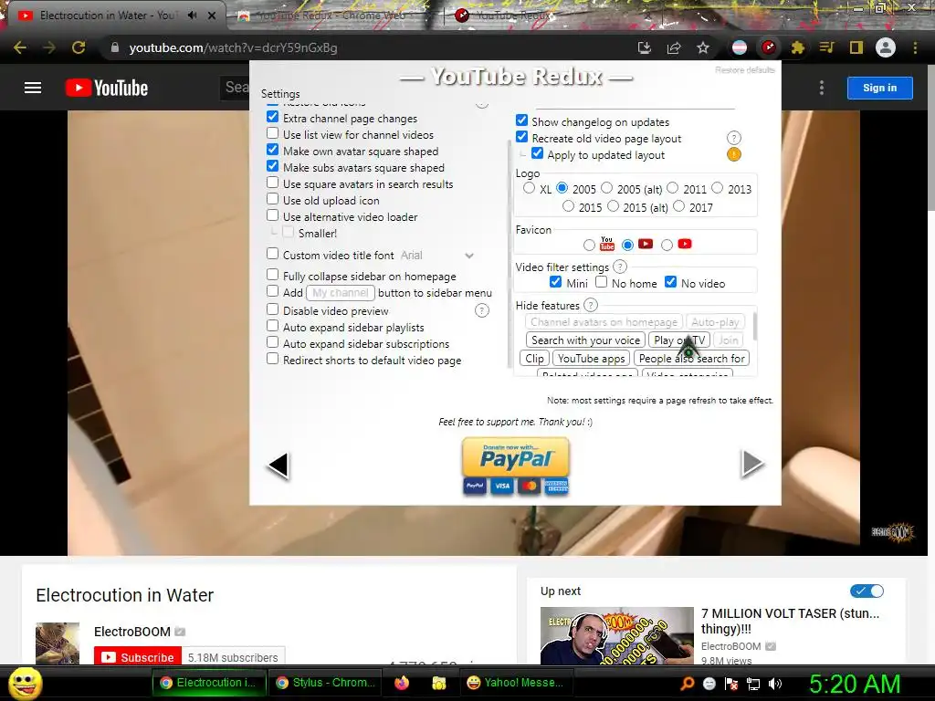Open the Chrome profile avatar
Screen dimensions: 935x701
pos(886,47)
